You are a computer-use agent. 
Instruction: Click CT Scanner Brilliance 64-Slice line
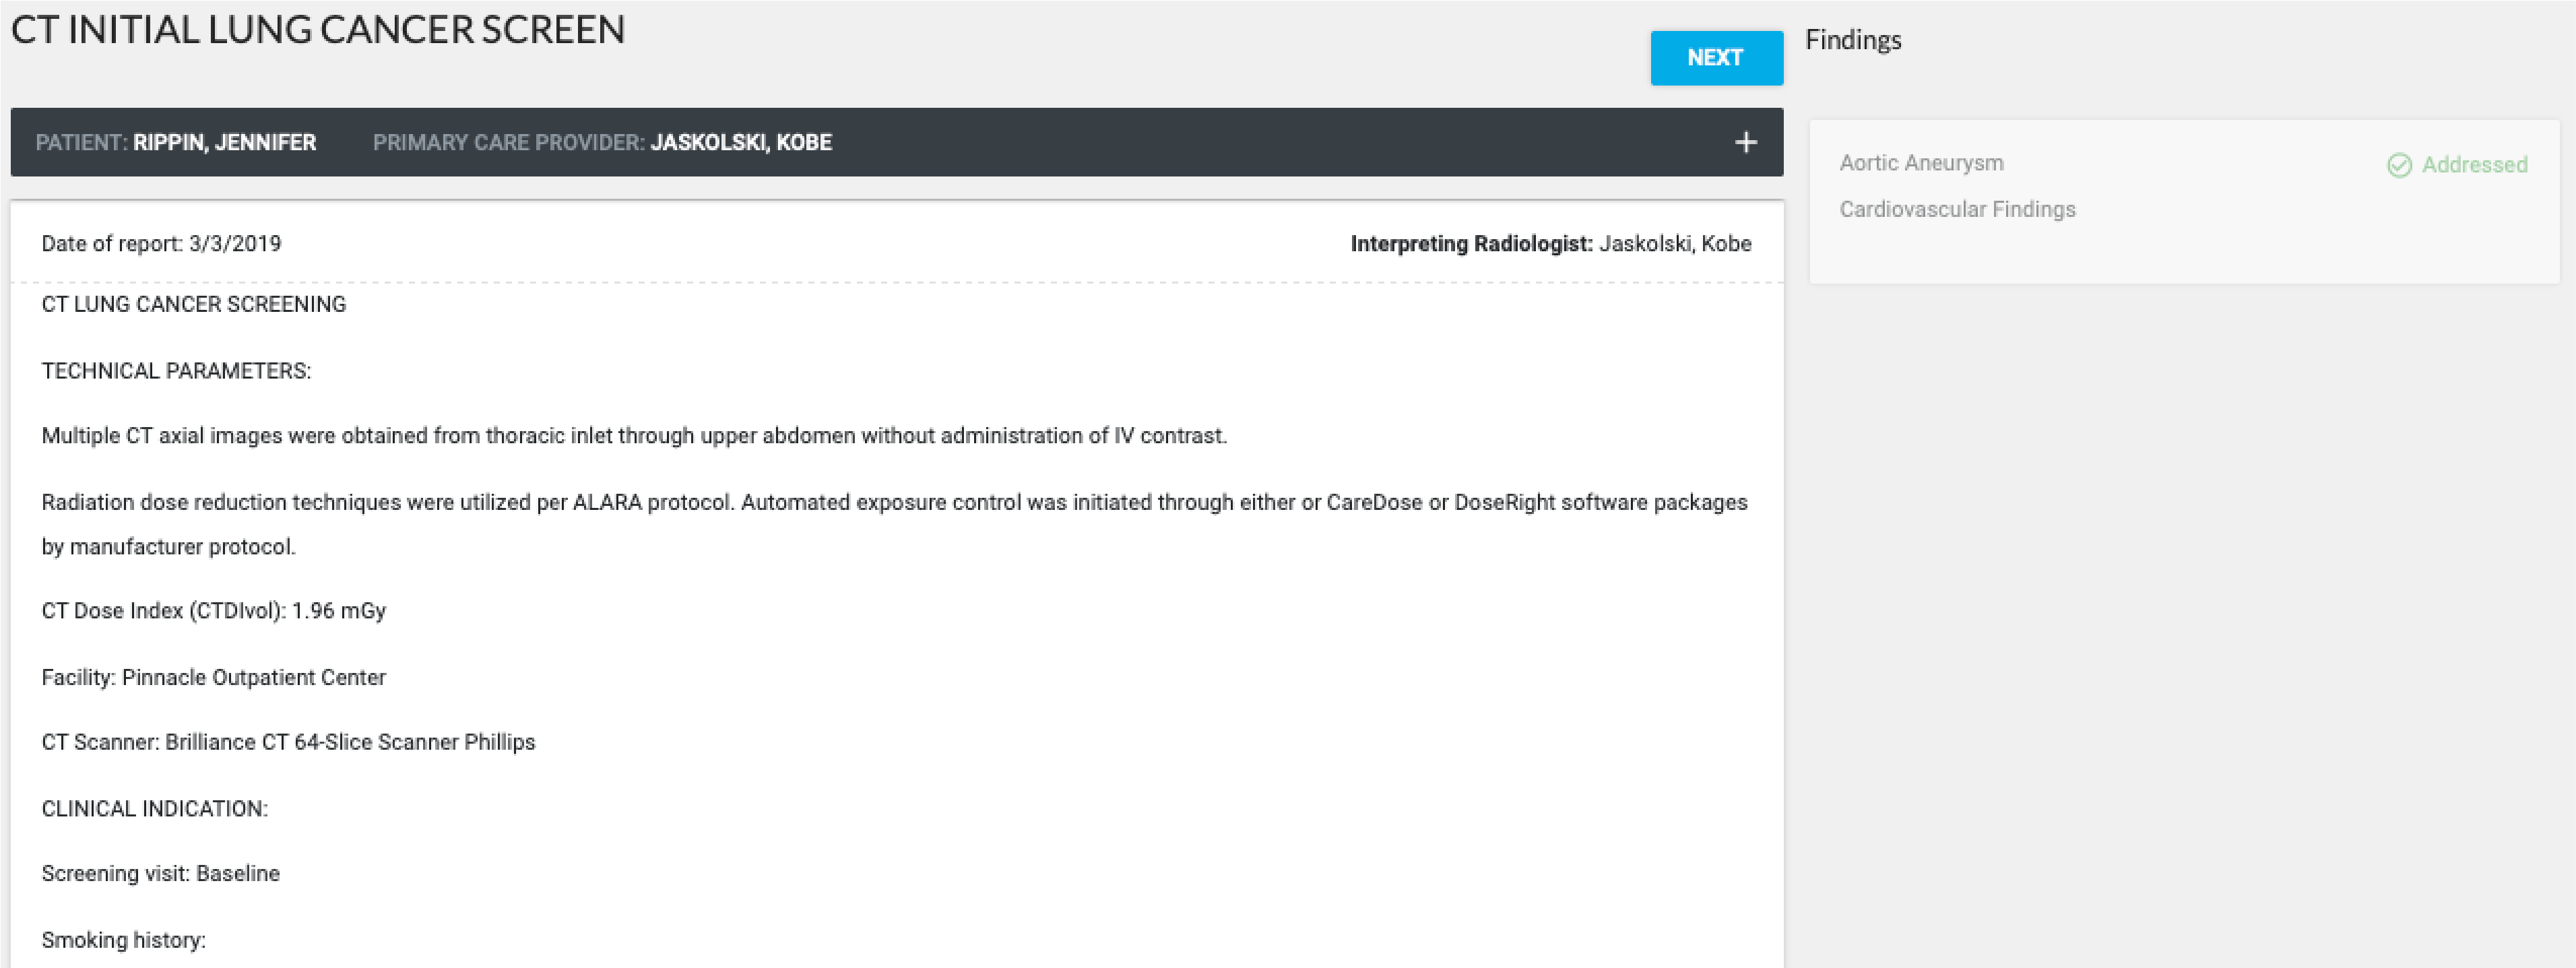coord(288,742)
